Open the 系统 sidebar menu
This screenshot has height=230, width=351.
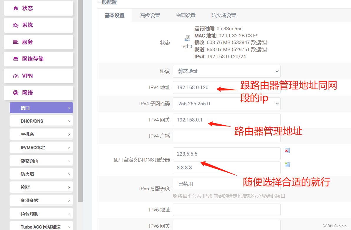[x=39, y=25]
